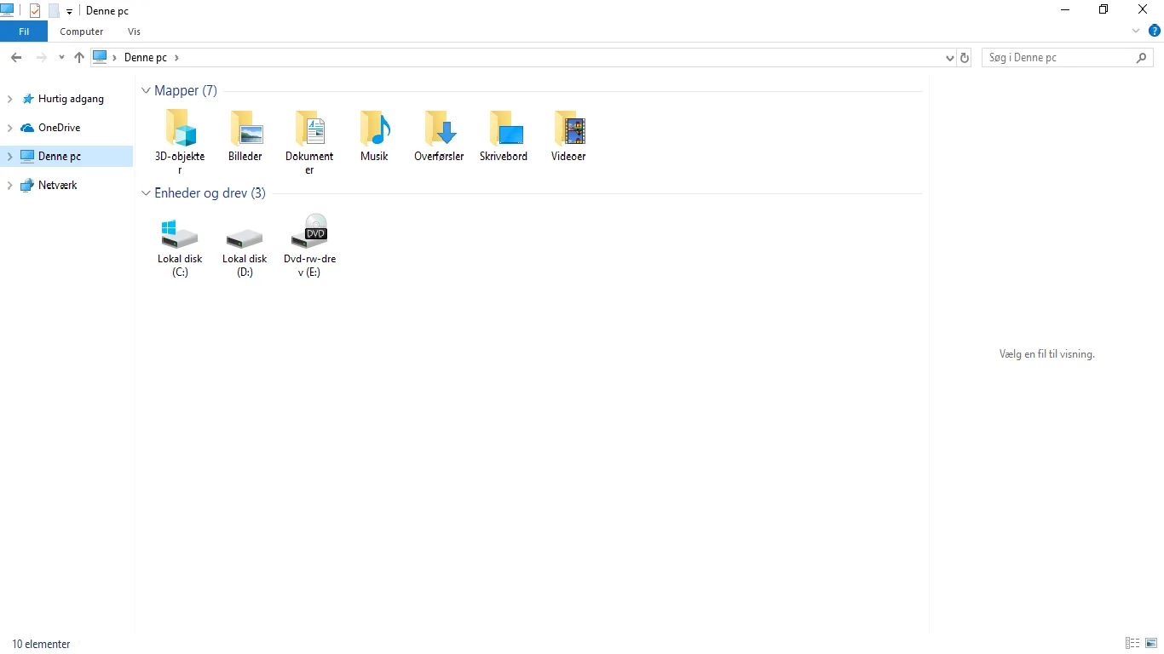Select the Skrivebord folder icon
Viewport: 1164px width, 654px height.
click(504, 129)
